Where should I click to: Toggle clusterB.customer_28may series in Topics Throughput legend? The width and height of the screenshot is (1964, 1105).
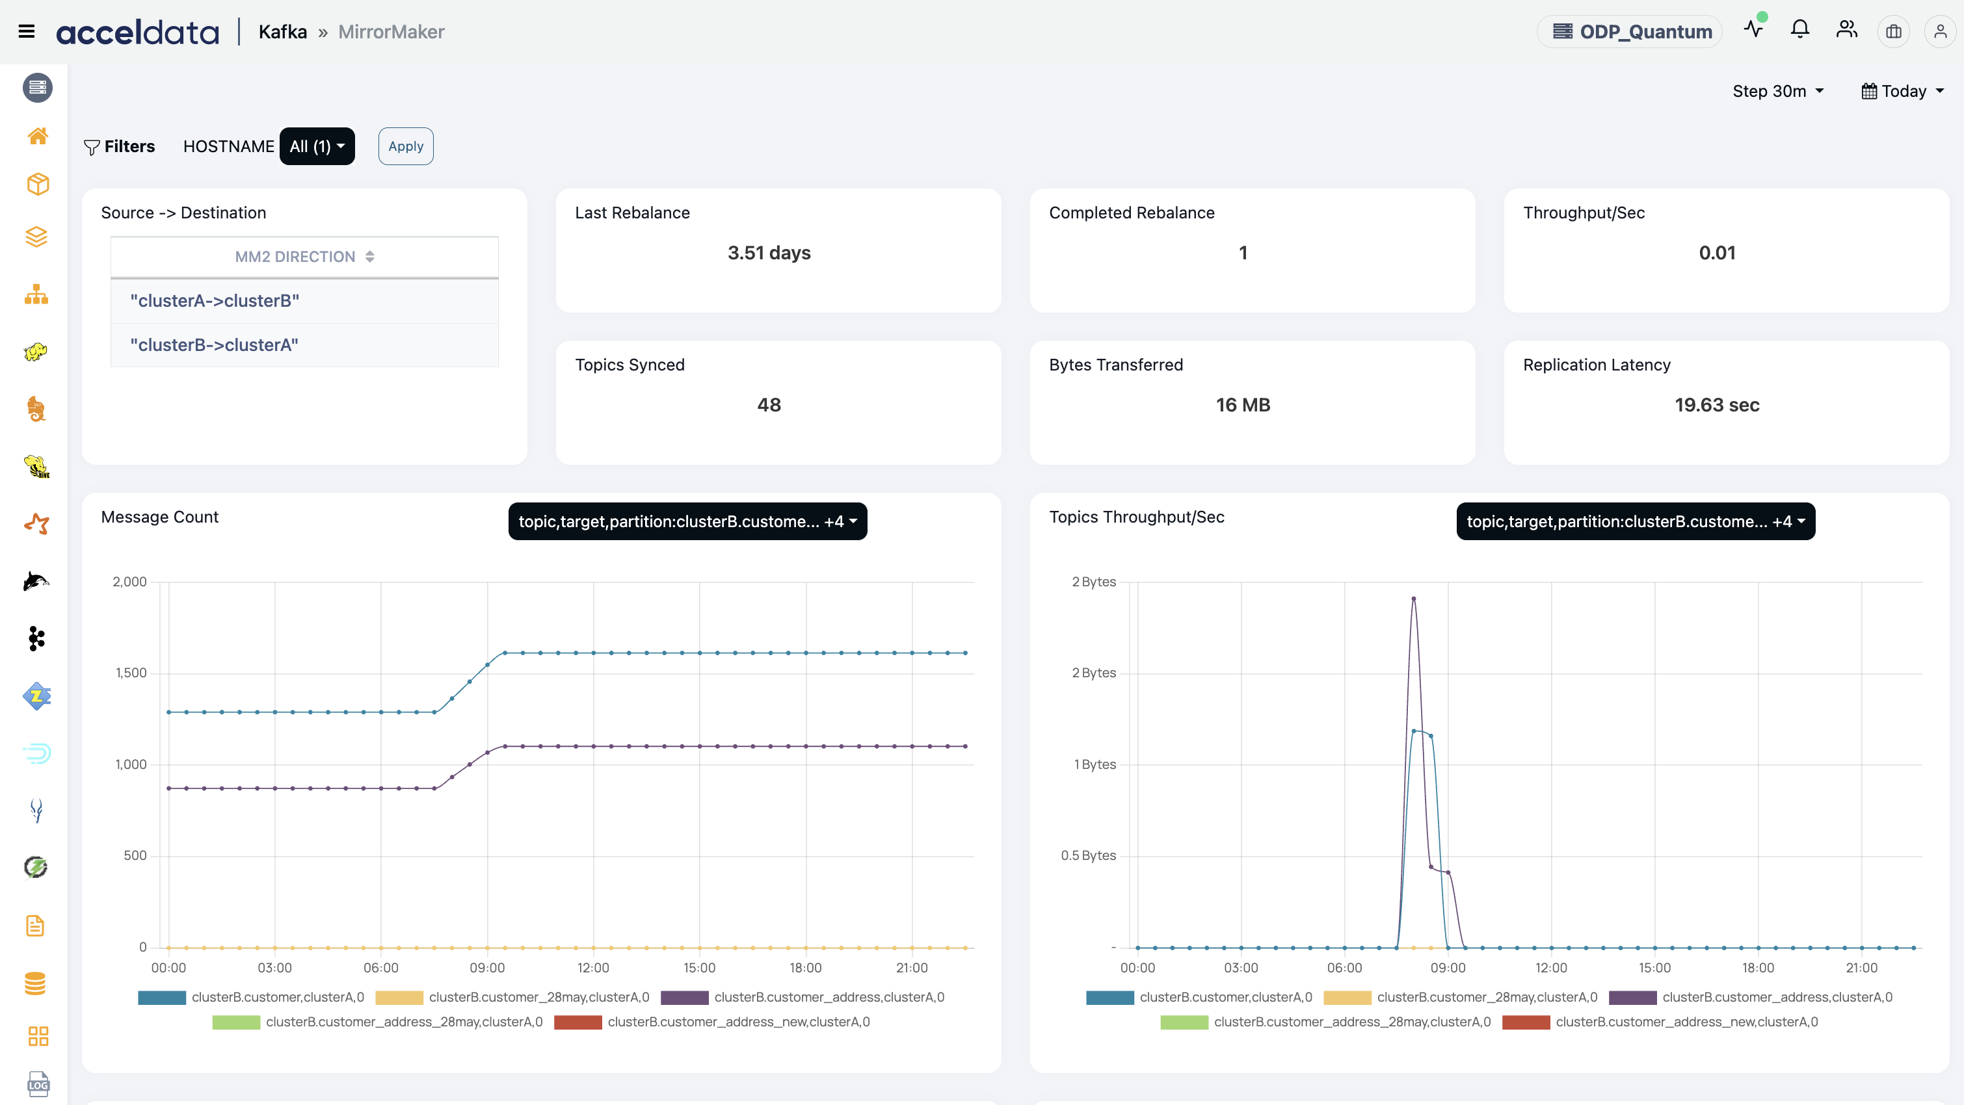click(1461, 997)
